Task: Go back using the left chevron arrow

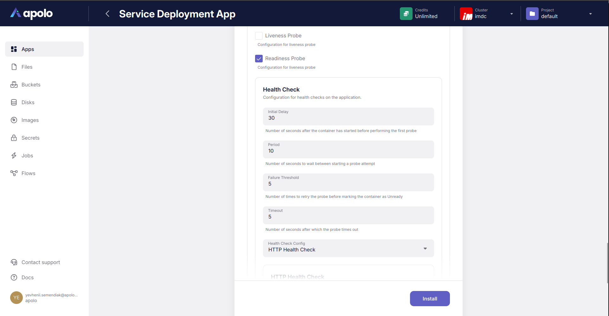Action: coord(107,14)
